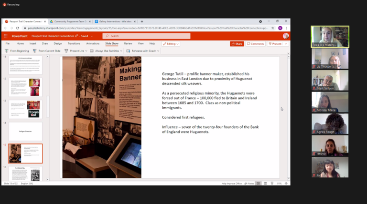Screen dimensions: 367x204
Task: Open the Comments pane
Action: point(256,43)
